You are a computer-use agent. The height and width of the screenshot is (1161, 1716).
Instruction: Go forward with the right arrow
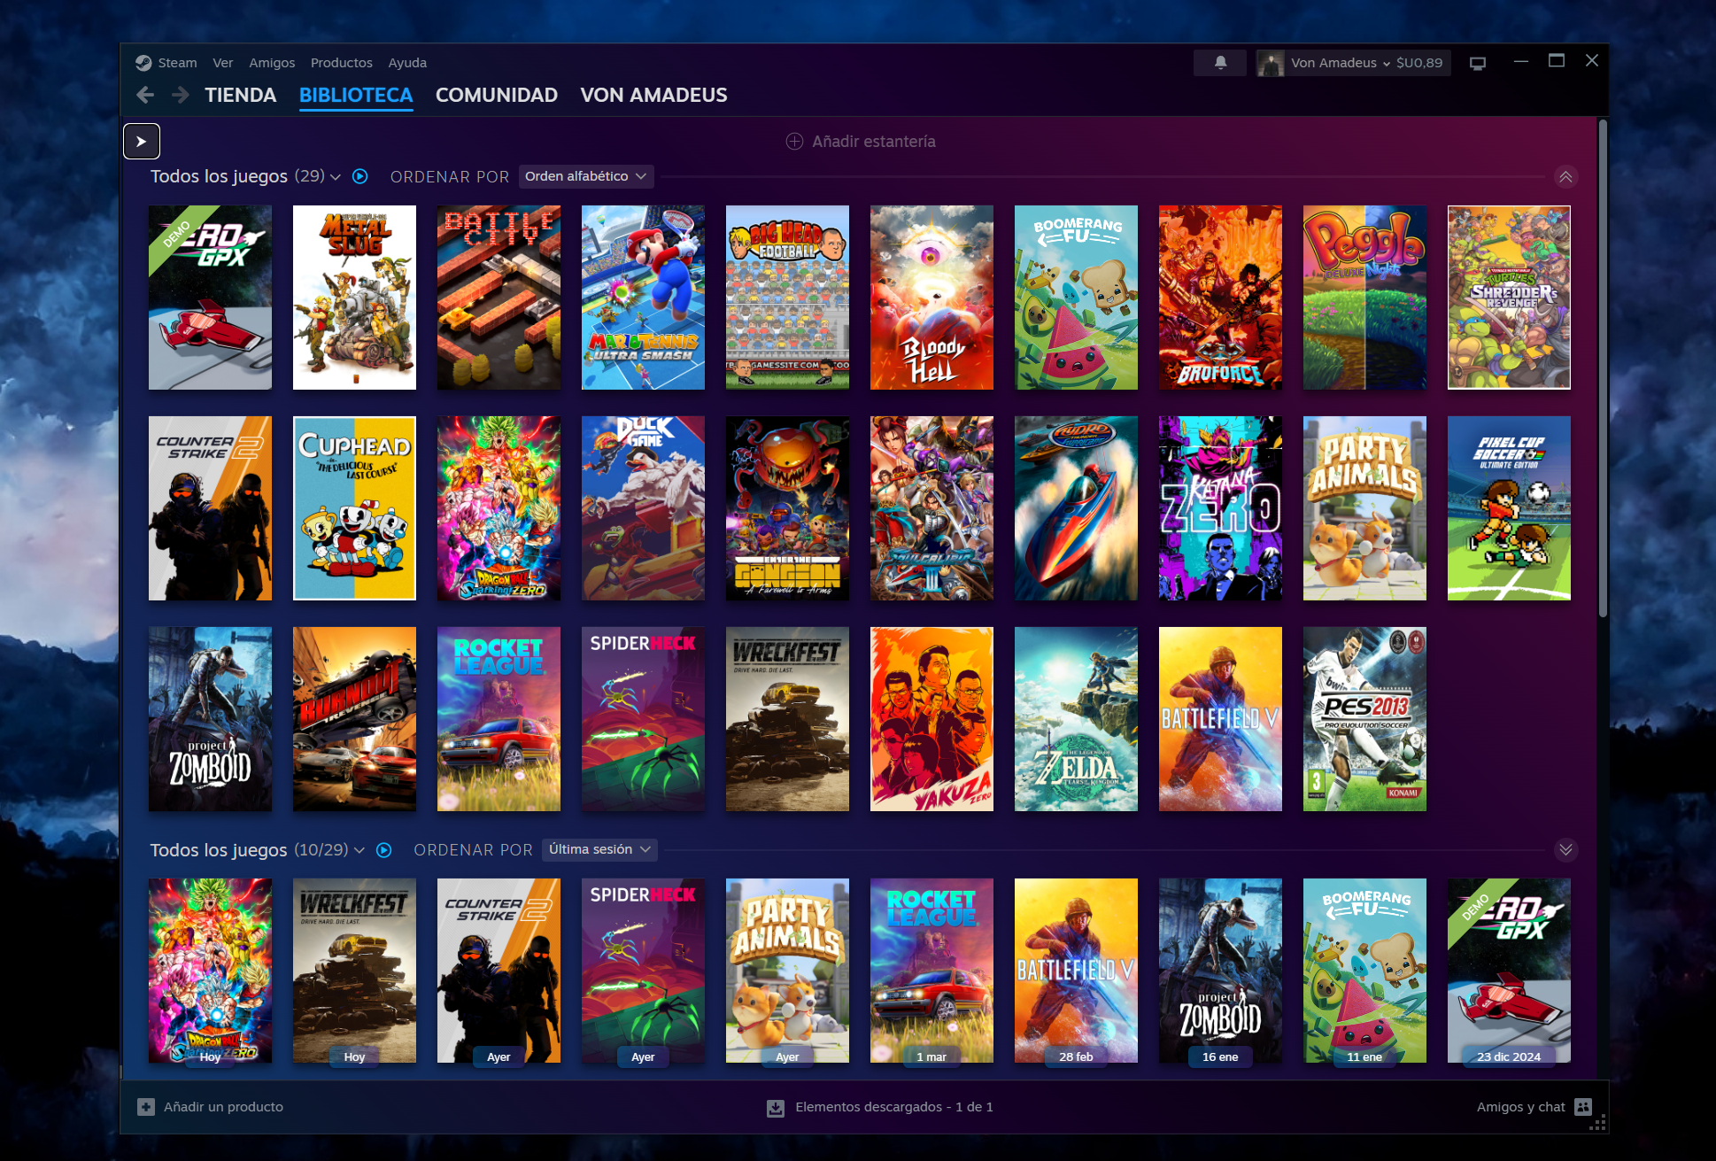(x=180, y=95)
